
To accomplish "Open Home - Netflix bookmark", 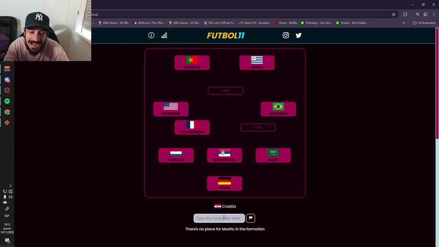I will [286, 23].
